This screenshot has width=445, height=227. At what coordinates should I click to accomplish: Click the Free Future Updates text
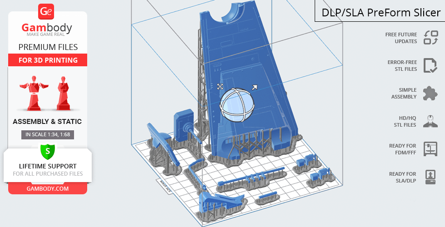[x=401, y=38]
